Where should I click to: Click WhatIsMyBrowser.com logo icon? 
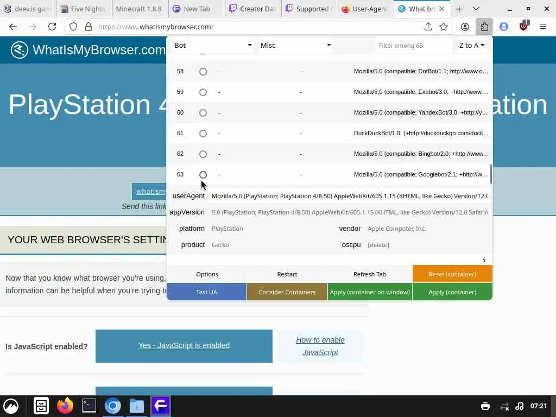pos(19,49)
